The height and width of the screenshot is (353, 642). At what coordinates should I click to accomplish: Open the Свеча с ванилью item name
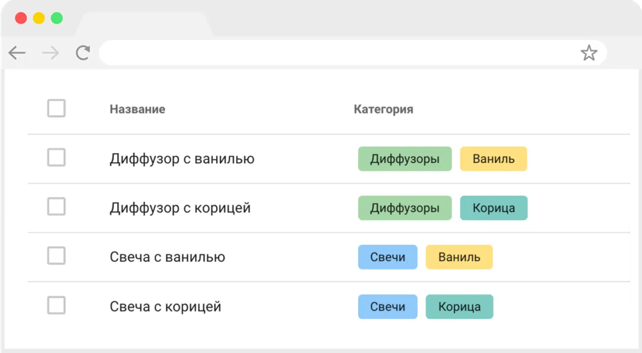coord(167,257)
